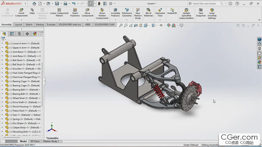Viewport: 262px width, 147px height.
Task: Collapse the CommandManager ribbon arrow
Action: click(259, 20)
